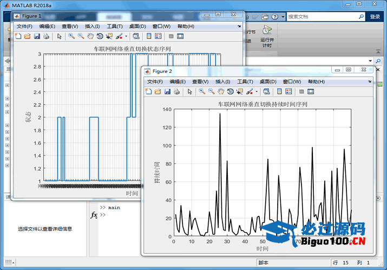The height and width of the screenshot is (270, 387).
Task: Dock Figure 1 using the menu bar arrow
Action: tap(239, 26)
